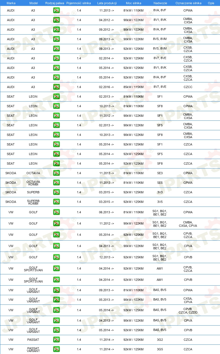Select the 3G2 body code cell
220x354 pixels.
click(160, 340)
